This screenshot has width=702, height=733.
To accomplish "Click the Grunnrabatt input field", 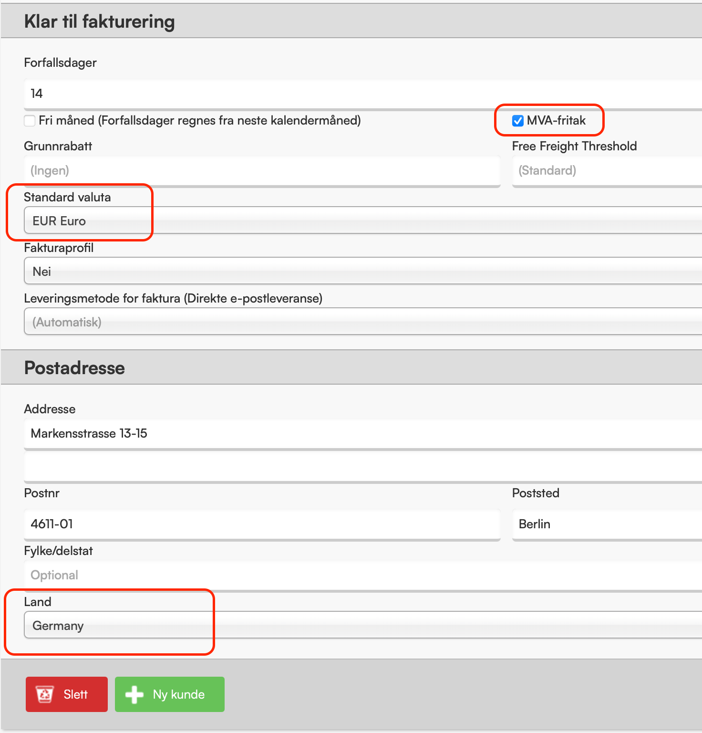I will [262, 171].
